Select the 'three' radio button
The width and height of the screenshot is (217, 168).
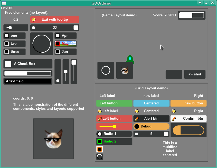(15, 52)
